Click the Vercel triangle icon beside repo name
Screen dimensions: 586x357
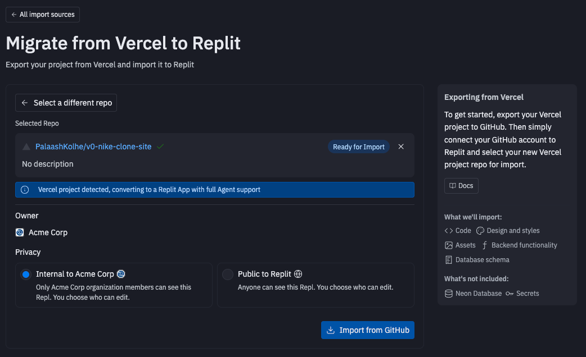click(26, 147)
